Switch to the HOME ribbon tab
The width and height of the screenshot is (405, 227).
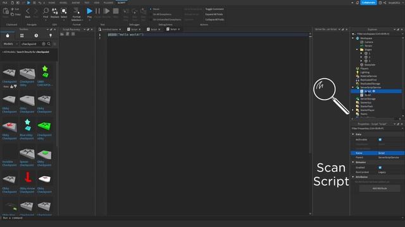point(52,3)
